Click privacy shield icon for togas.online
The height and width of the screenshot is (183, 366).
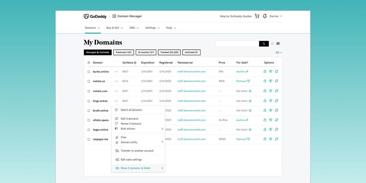pyautogui.click(x=271, y=130)
